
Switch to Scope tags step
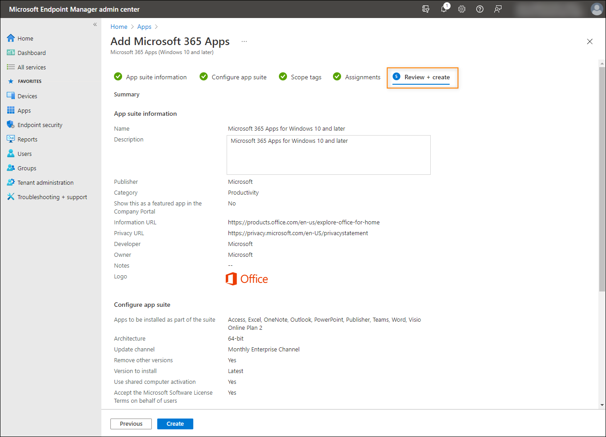300,77
